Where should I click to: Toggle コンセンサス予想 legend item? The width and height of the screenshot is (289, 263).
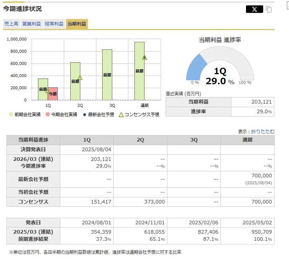pos(139,115)
